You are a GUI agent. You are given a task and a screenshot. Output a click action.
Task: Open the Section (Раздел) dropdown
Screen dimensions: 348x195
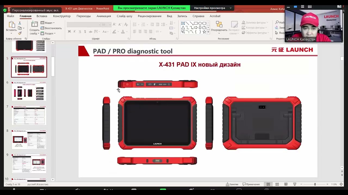(x=48, y=34)
